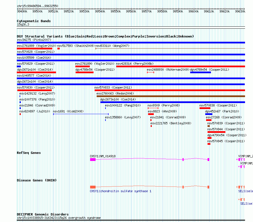Image resolution: width=253 pixels, height=222 pixels.
Task: Open variant nsv570829 (Cooper2011)
Action: coord(36,64)
